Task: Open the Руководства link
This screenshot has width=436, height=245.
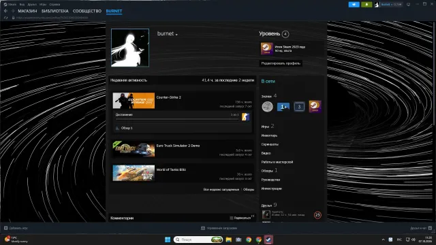Action: pyautogui.click(x=270, y=180)
